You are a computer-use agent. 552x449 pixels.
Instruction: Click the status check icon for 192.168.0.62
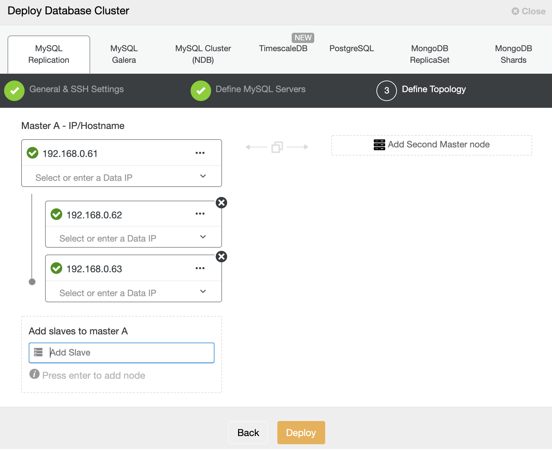[x=56, y=214]
